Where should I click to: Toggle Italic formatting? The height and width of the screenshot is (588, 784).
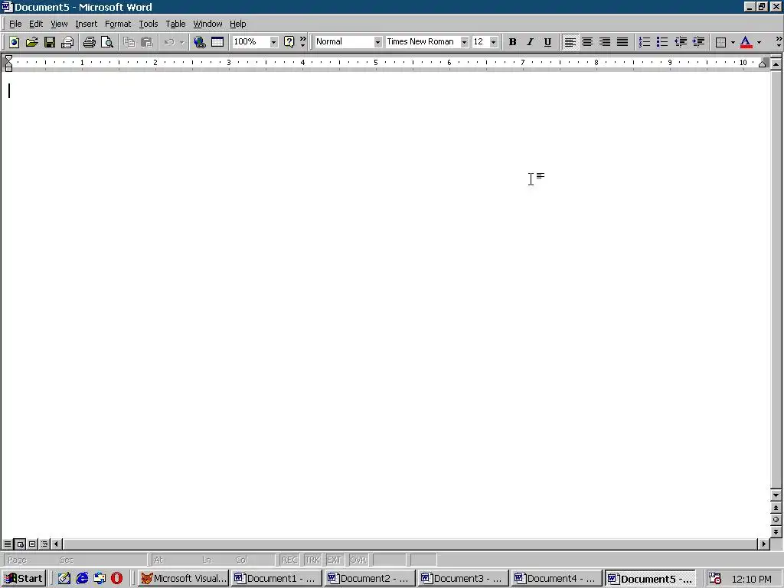click(x=530, y=42)
